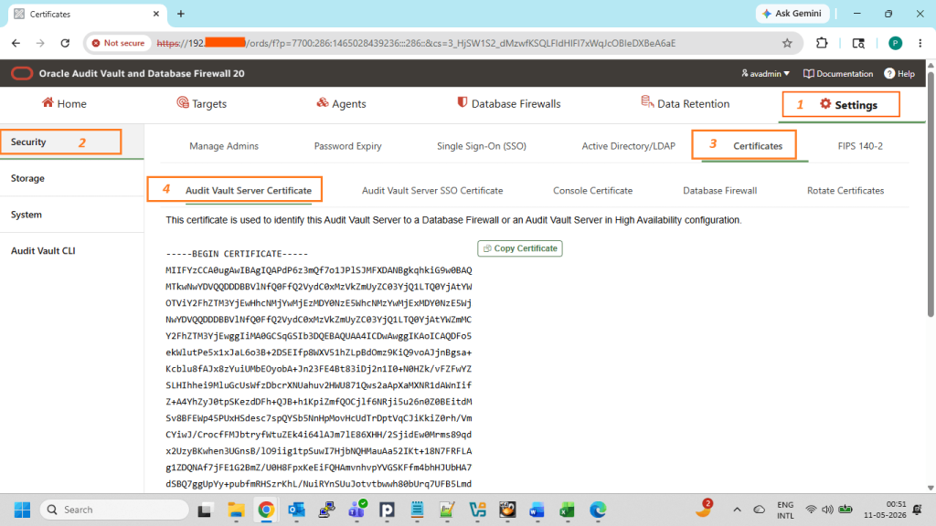Image resolution: width=936 pixels, height=526 pixels.
Task: Open Excel from the taskbar
Action: (x=567, y=510)
